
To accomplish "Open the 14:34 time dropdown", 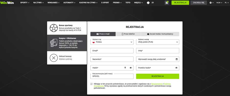I will pyautogui.click(x=219, y=3).
